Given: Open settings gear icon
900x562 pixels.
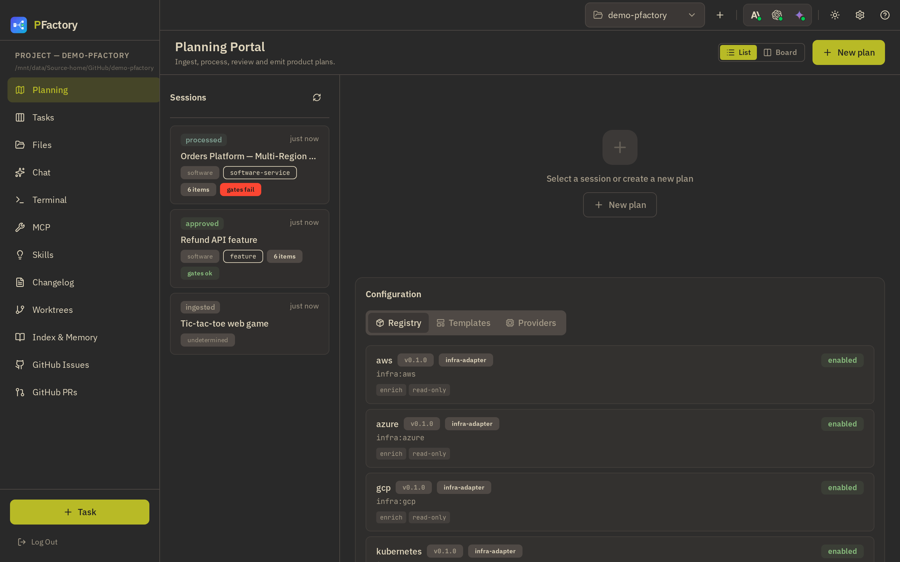Looking at the screenshot, I should (x=860, y=15).
